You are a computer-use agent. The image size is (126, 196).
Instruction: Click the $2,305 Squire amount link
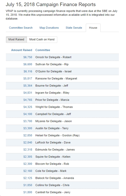pyautogui.click(x=28, y=157)
